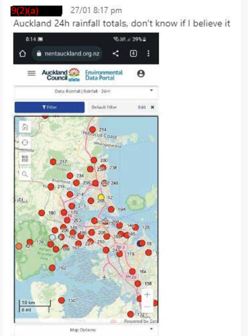
Task: Select the red marker labeled 162
Action: click(x=52, y=267)
